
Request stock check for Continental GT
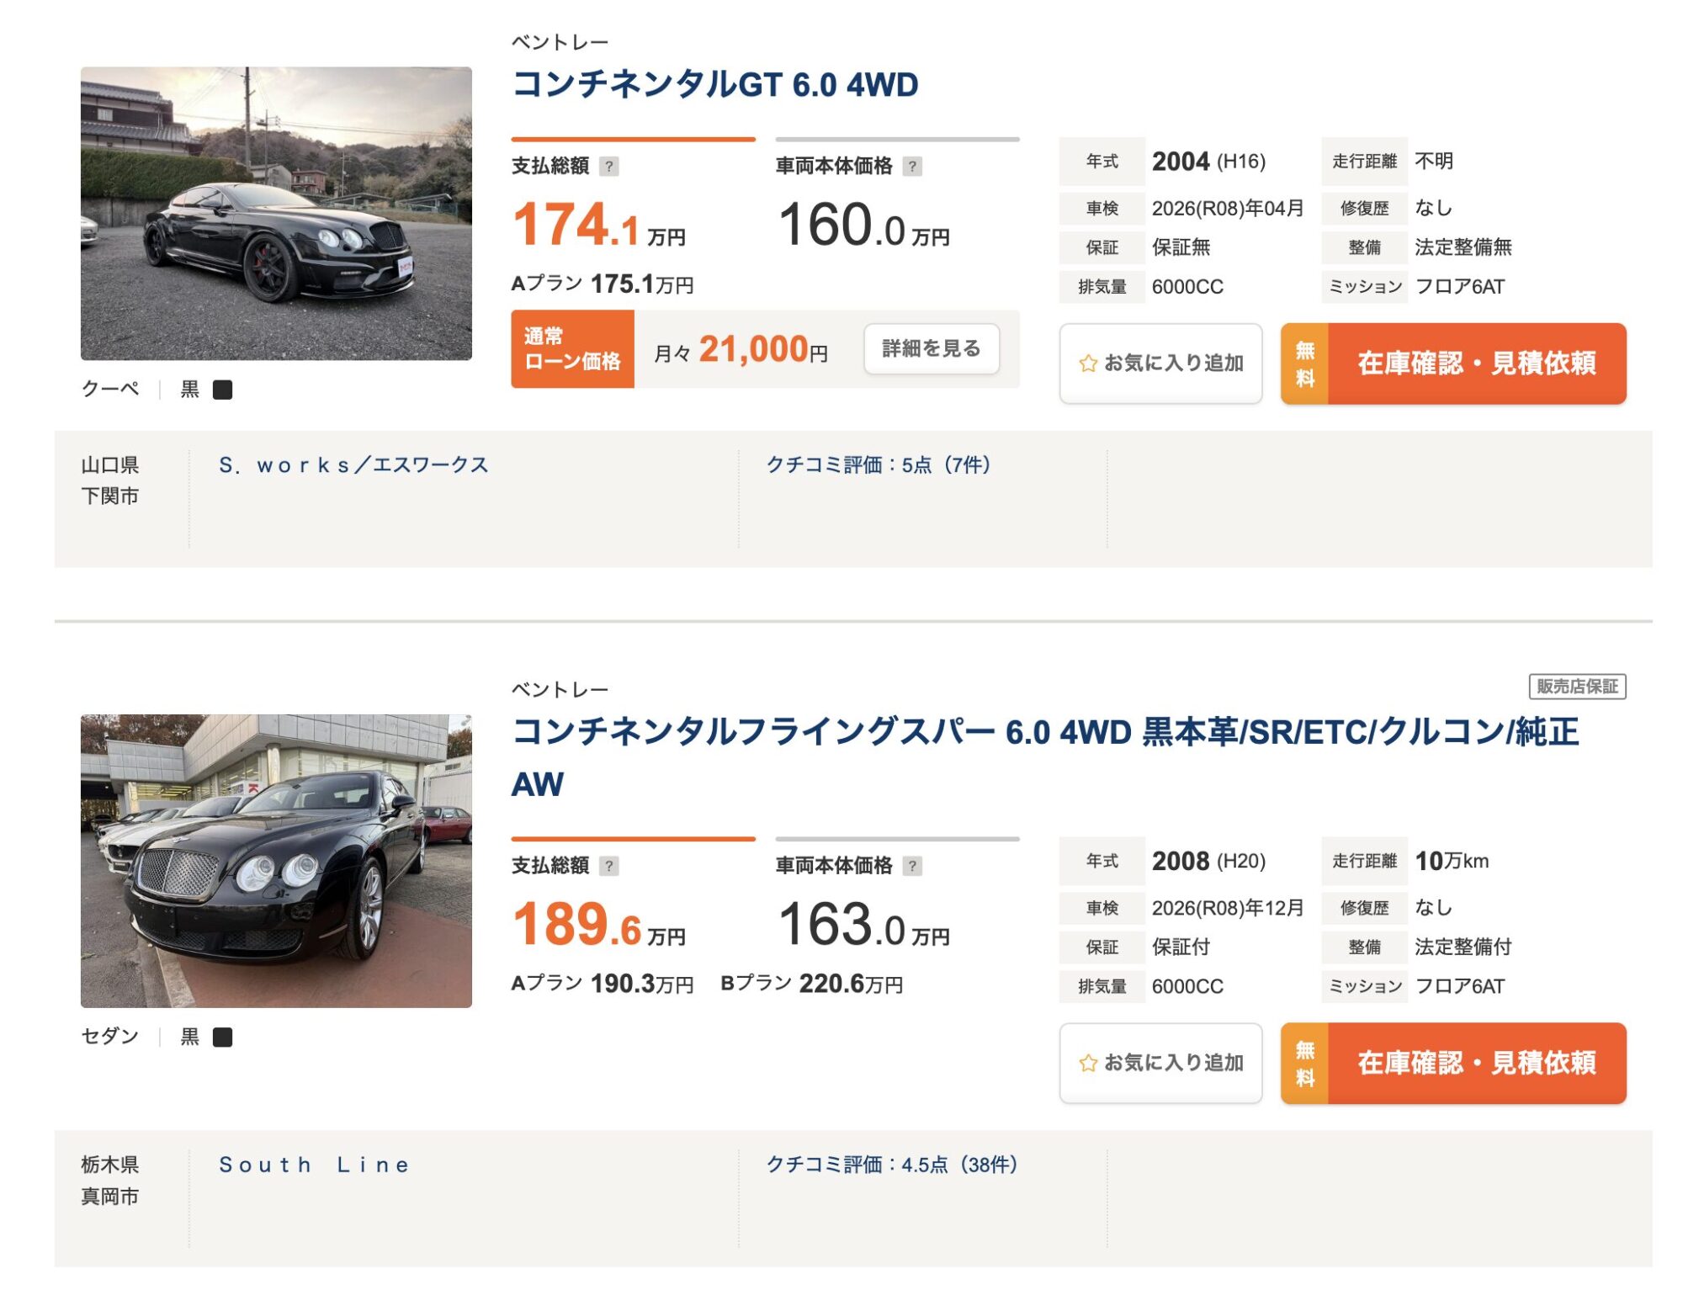pyautogui.click(x=1476, y=364)
